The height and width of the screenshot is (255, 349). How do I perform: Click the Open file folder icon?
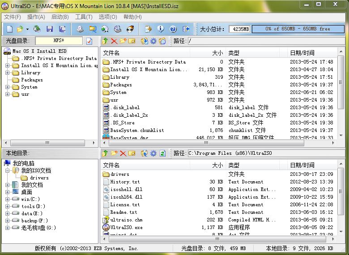click(x=20, y=29)
